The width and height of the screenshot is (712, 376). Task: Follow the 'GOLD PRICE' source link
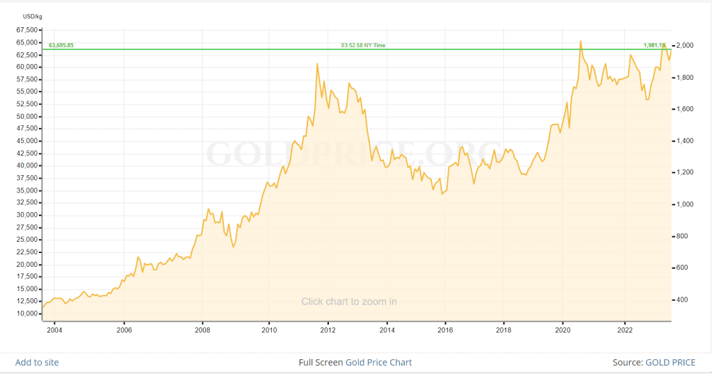click(x=670, y=362)
